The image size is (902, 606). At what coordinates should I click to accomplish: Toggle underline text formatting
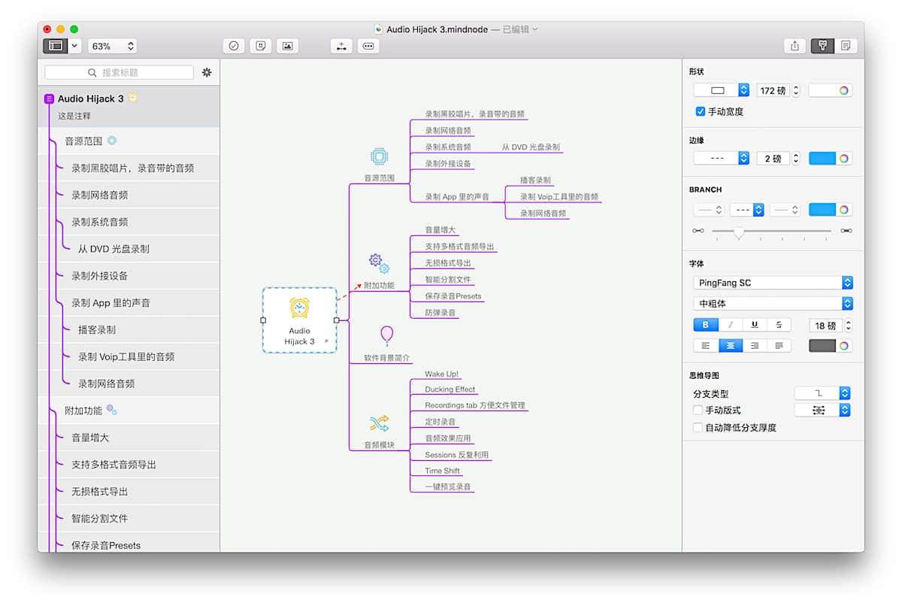(754, 325)
